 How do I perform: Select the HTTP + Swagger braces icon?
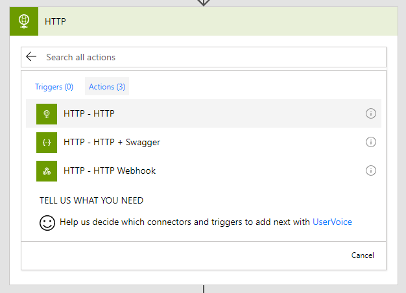tap(47, 142)
